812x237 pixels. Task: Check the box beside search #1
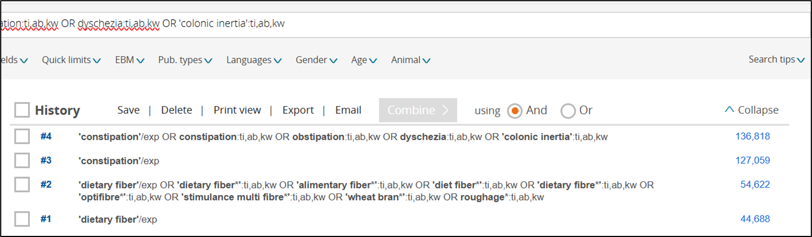pos(22,219)
